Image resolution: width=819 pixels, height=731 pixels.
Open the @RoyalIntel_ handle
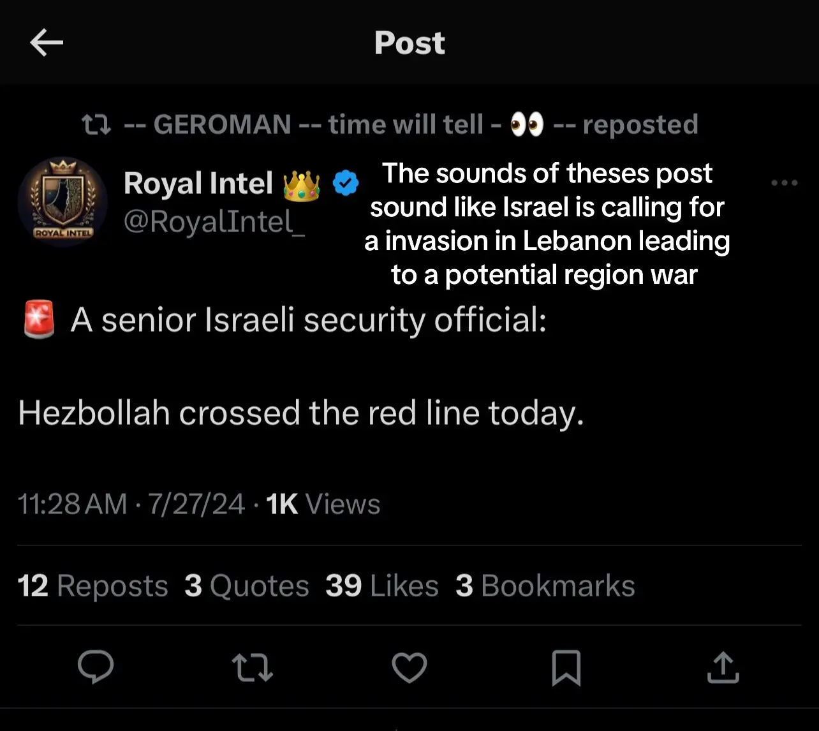[214, 222]
